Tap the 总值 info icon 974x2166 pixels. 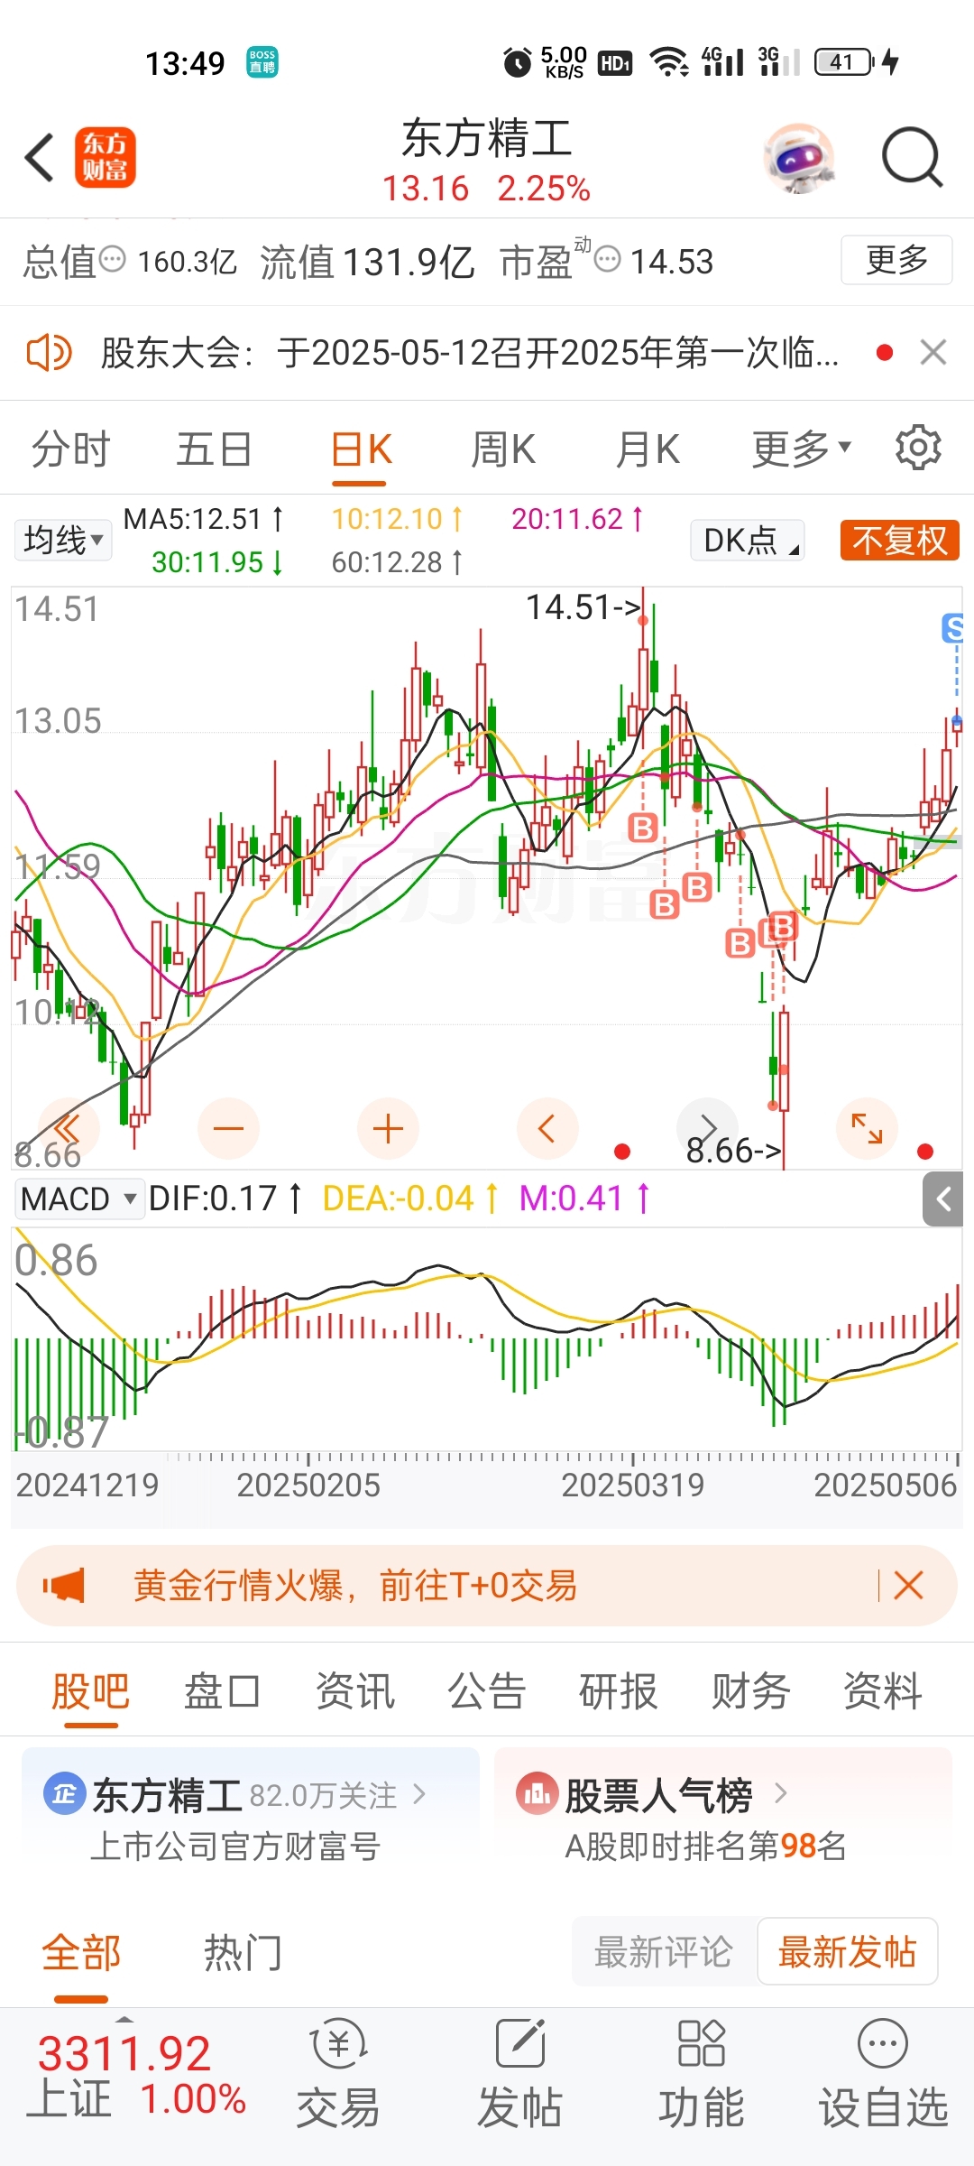[112, 261]
